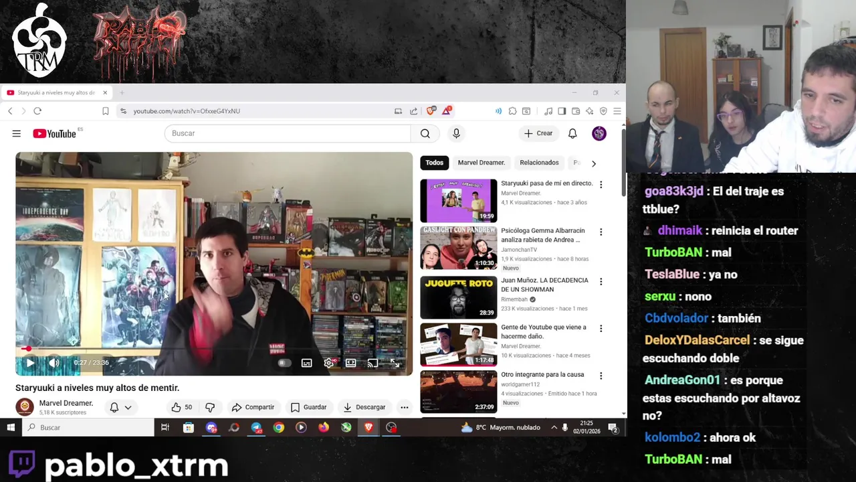
Task: Open the YouTube hamburger guide menu
Action: tap(16, 133)
